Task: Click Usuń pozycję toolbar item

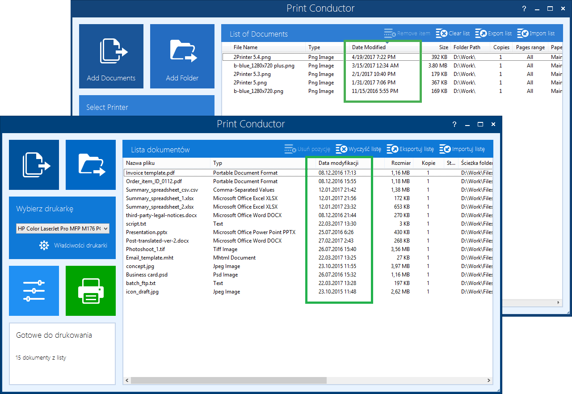Action: [x=307, y=149]
